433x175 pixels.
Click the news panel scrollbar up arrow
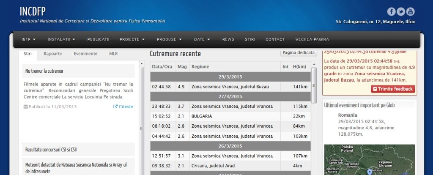[x=141, y=63]
